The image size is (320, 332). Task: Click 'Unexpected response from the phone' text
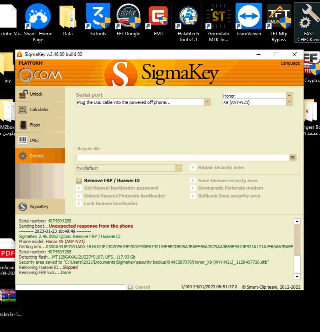(91, 226)
